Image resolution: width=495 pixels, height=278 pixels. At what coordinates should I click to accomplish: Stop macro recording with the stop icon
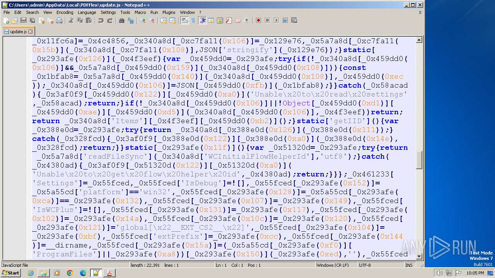click(267, 20)
